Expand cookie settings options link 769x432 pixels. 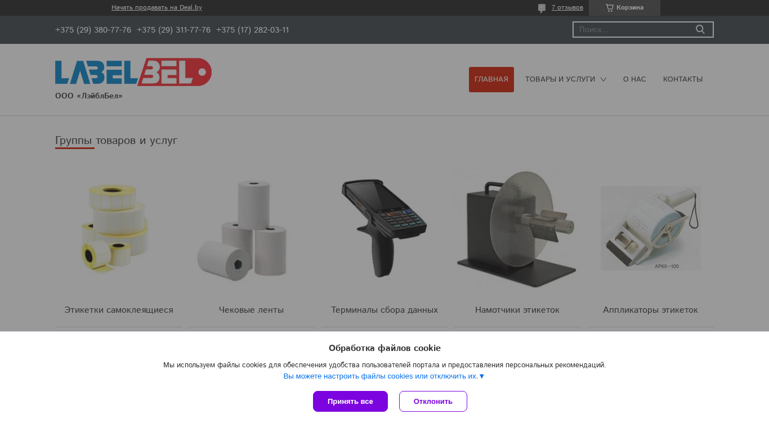[384, 376]
